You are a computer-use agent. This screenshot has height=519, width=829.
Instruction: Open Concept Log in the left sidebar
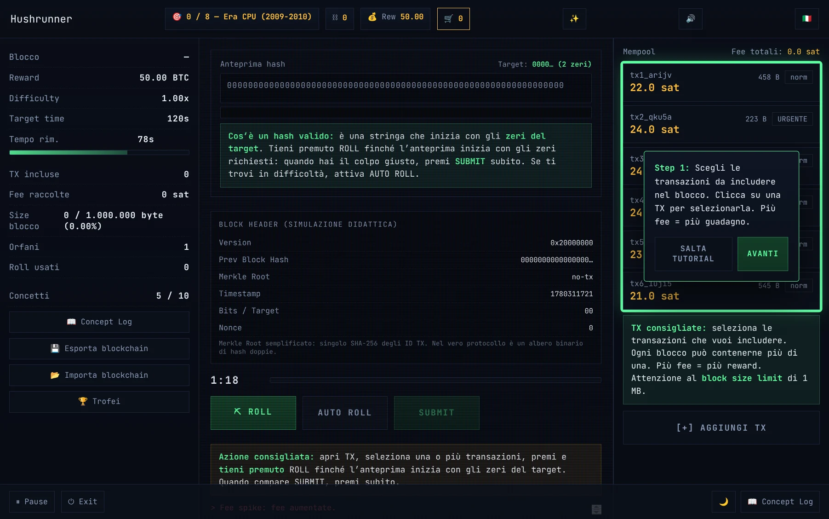point(99,322)
